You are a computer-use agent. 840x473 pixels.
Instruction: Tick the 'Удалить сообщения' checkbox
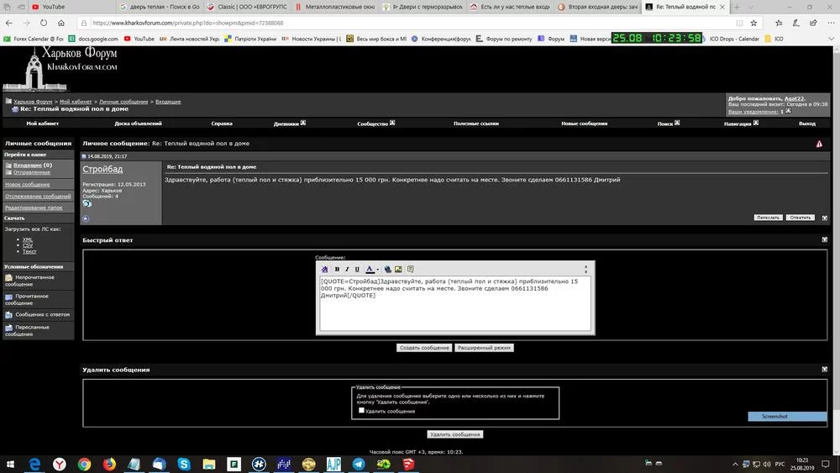point(361,410)
